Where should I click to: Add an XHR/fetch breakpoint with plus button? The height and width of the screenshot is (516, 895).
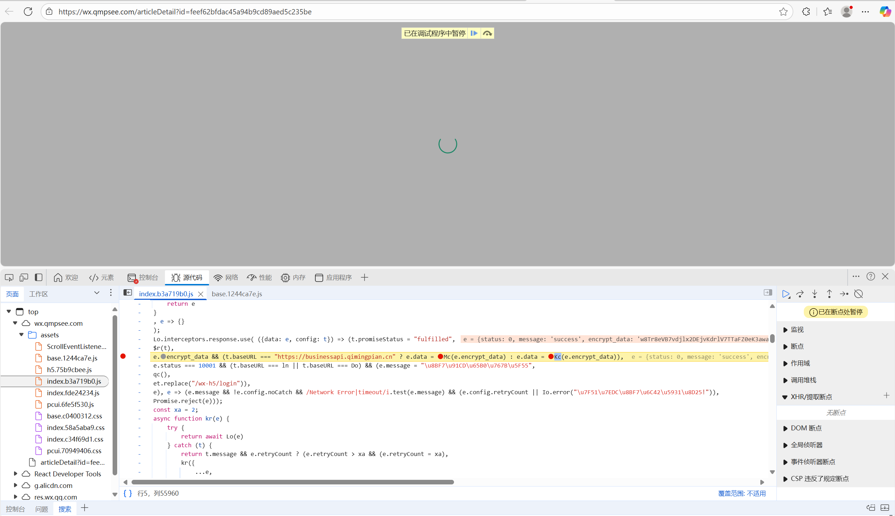coord(886,396)
